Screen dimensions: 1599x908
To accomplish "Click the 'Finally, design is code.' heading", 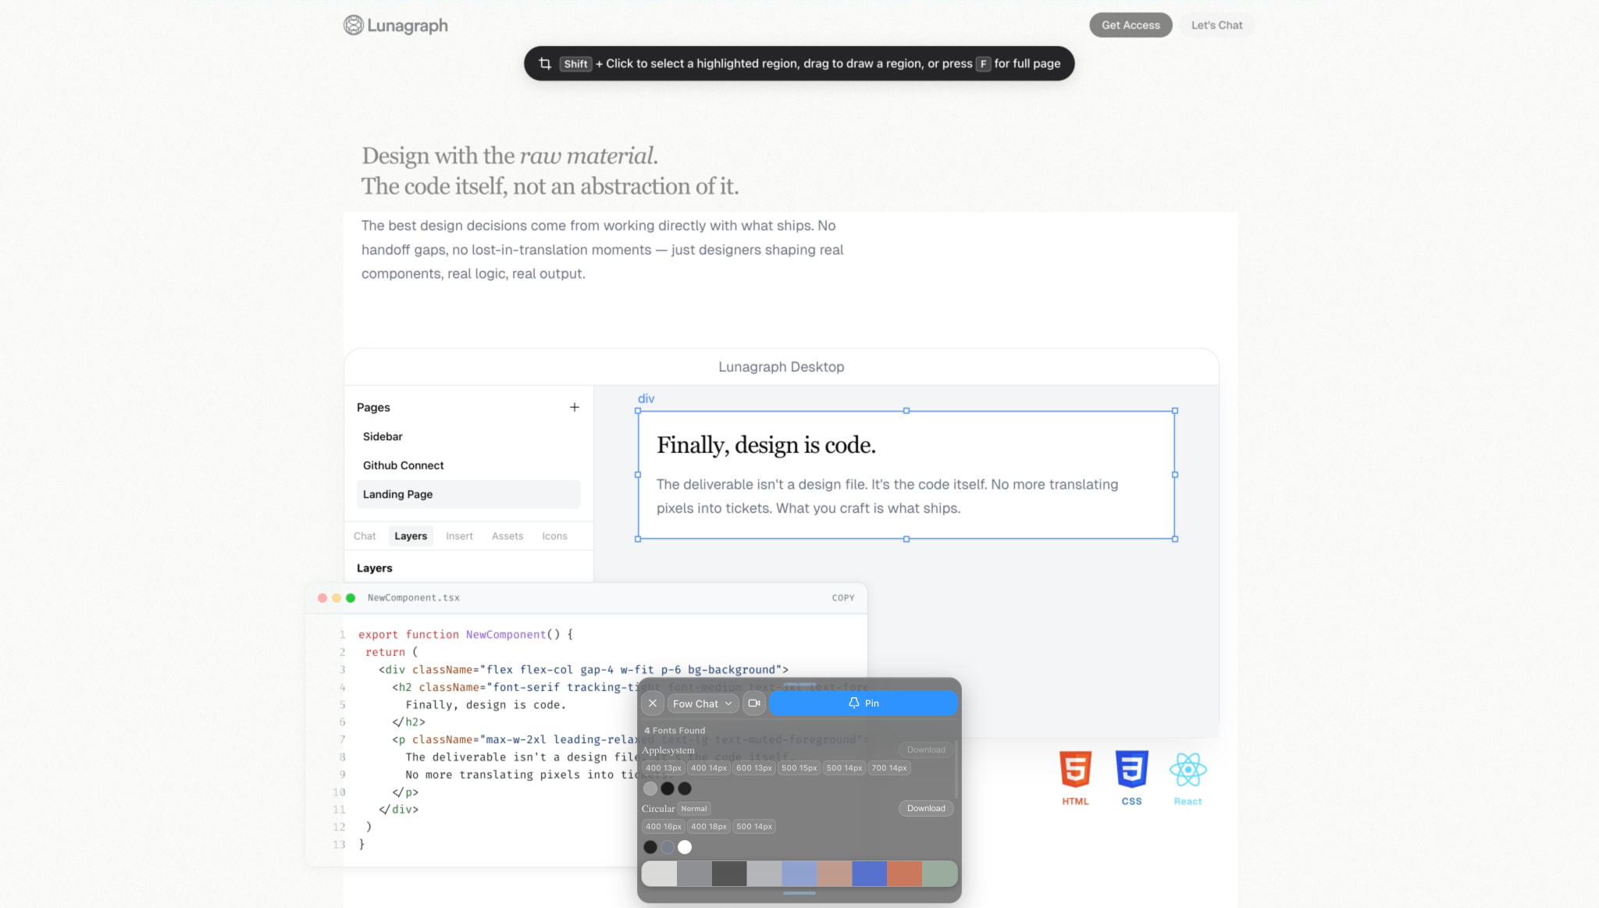I will pyautogui.click(x=766, y=445).
